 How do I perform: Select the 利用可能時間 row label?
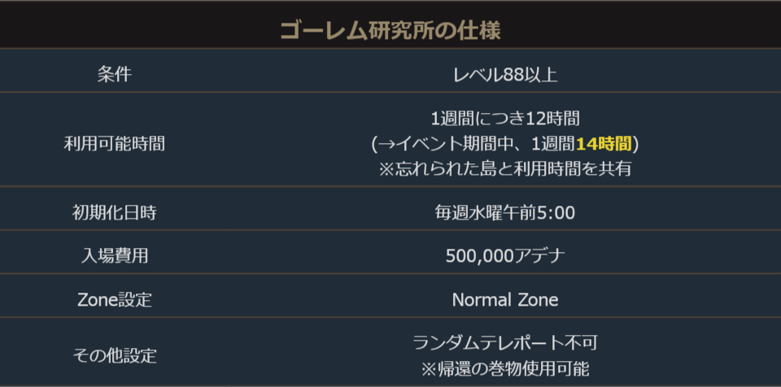(x=114, y=144)
